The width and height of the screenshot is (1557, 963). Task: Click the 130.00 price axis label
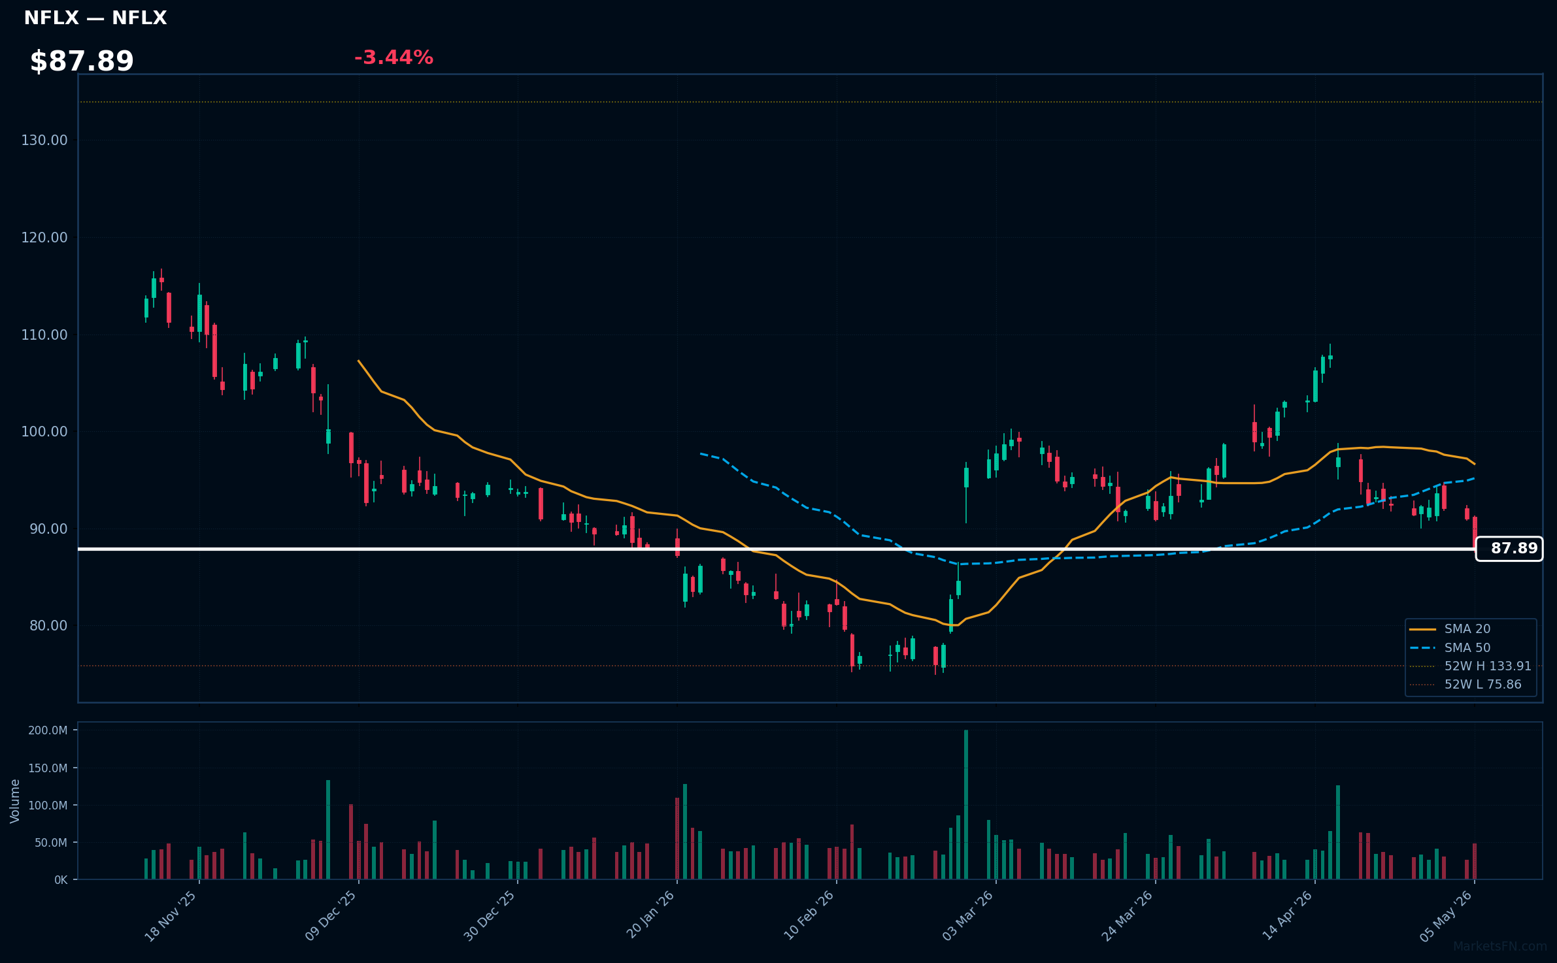44,140
